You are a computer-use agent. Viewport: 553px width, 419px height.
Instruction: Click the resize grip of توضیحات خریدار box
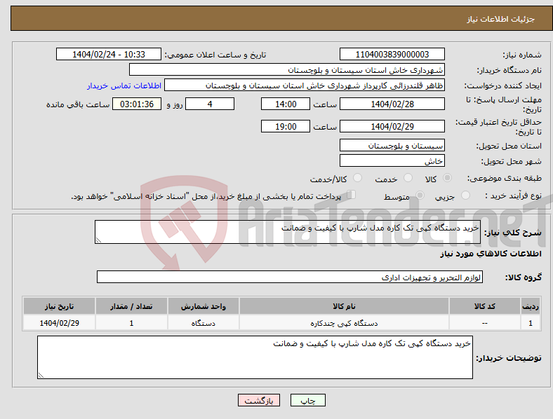[x=41, y=376]
